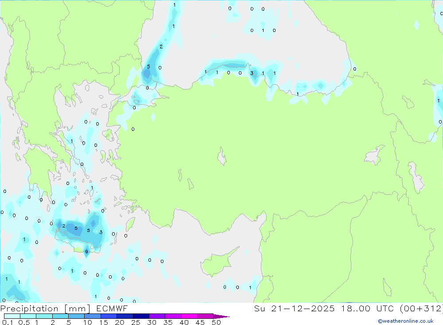Select the '25' legend scale label
Viewport: 443px width, 325px height.
coord(136,322)
